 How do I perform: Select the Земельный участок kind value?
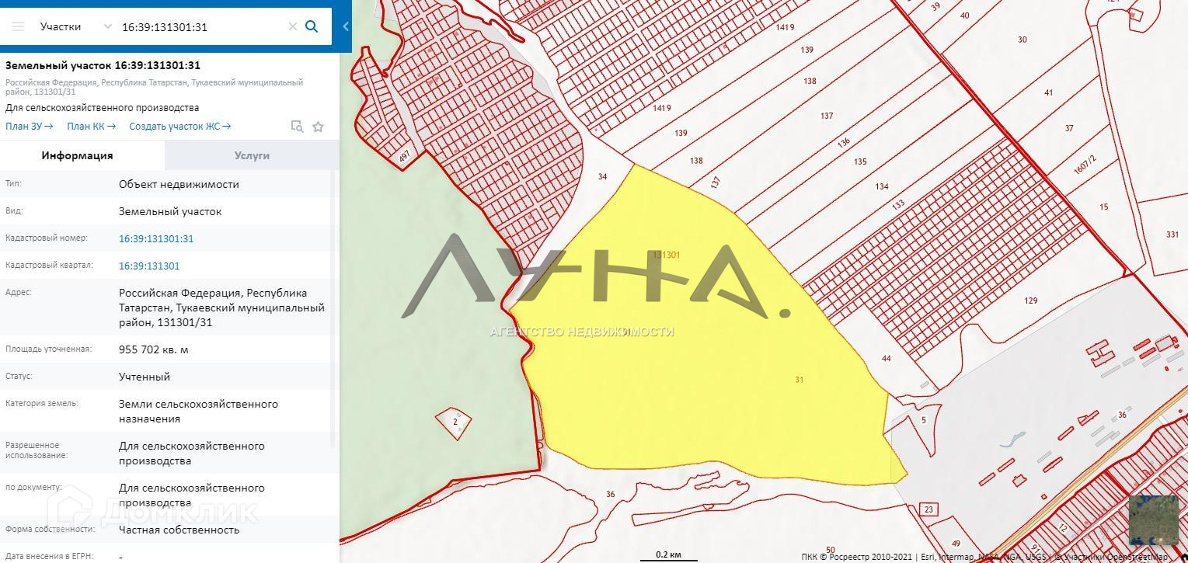click(x=170, y=211)
